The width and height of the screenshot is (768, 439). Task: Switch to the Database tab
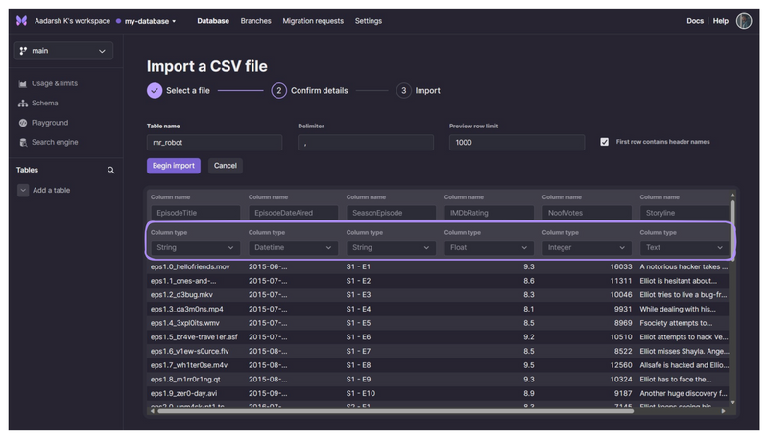(213, 21)
